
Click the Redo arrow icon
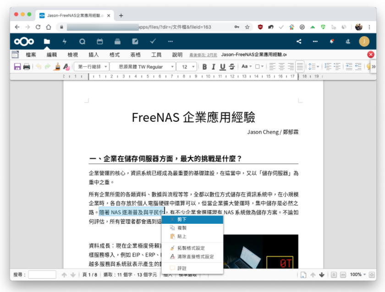click(48, 66)
